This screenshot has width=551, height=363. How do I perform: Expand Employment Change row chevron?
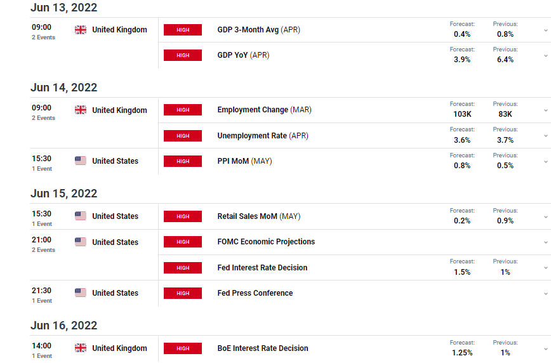[546, 110]
